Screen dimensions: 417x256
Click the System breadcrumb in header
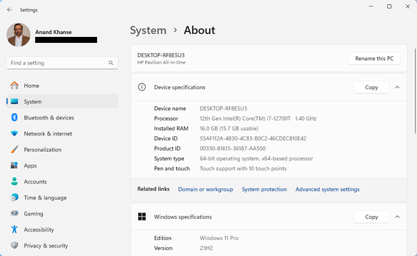pos(148,30)
